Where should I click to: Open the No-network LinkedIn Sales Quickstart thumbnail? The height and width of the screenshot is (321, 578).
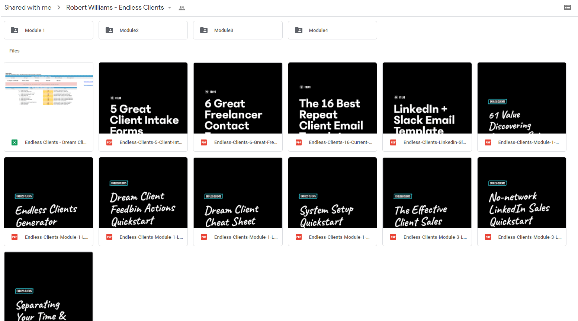point(522,193)
